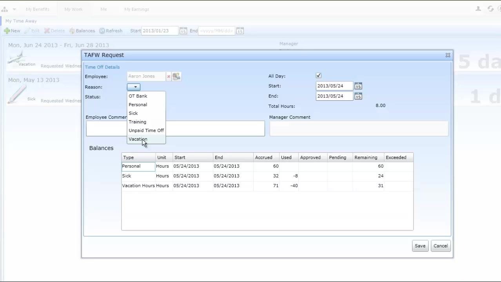Open the My Work tab

[x=73, y=9]
